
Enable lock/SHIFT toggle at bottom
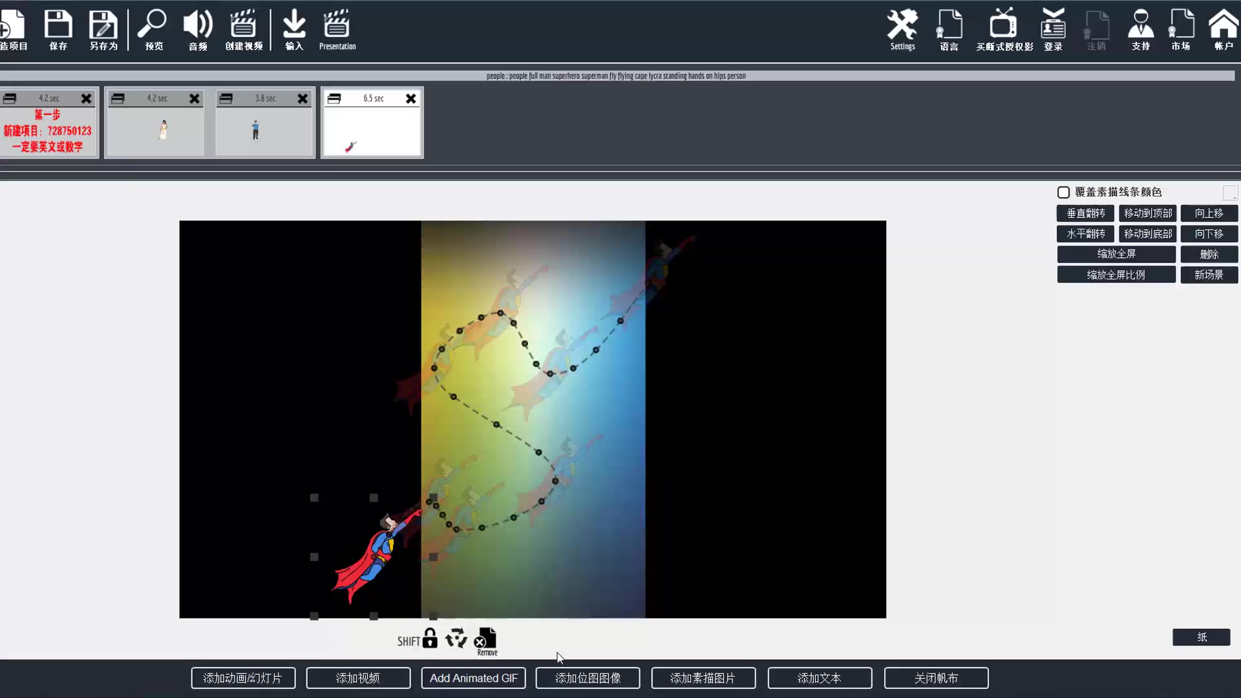(430, 639)
